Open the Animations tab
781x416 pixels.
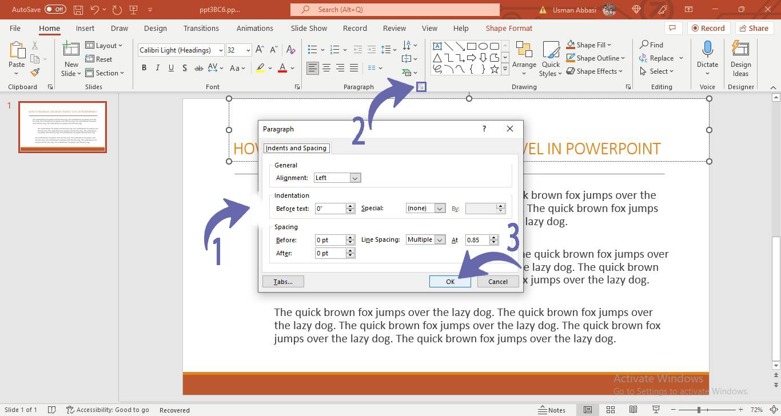[x=255, y=28]
